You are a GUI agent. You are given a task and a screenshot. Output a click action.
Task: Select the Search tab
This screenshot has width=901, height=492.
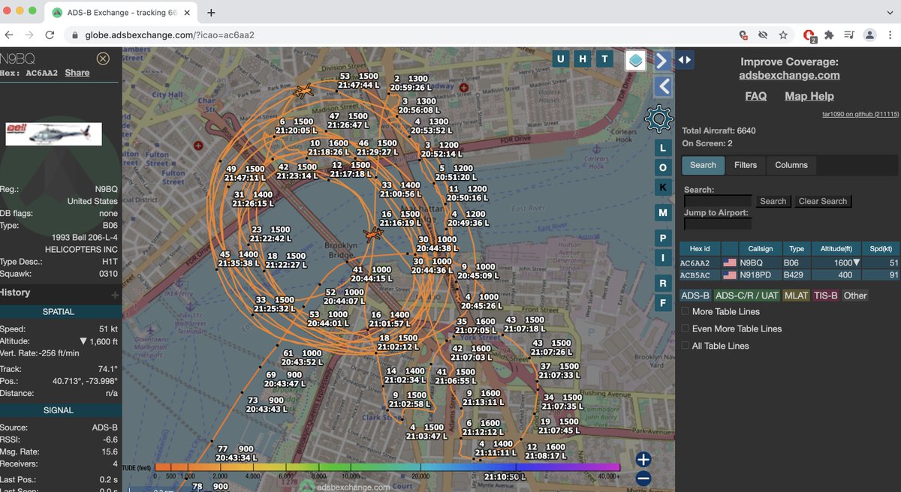tap(703, 165)
